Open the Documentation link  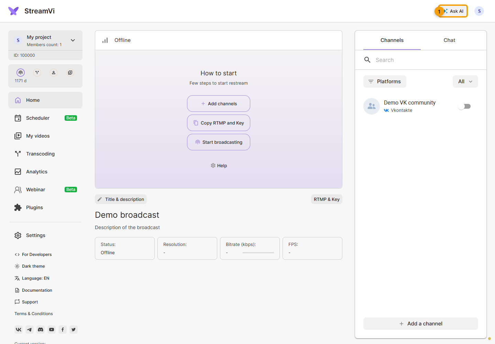click(33, 290)
